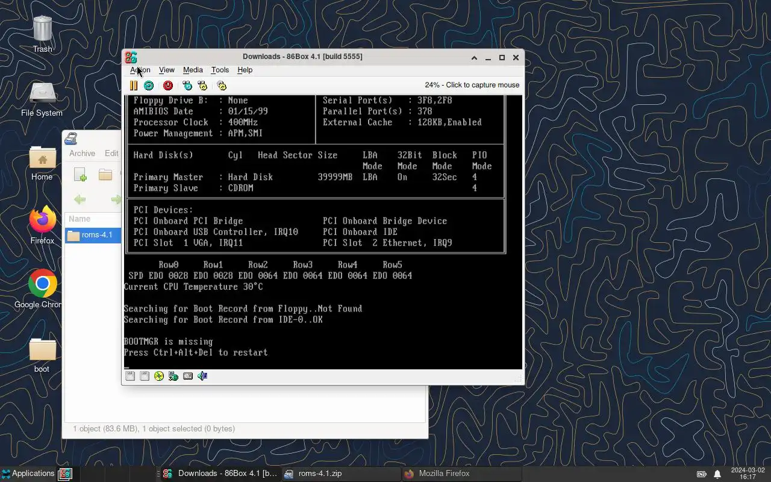Image resolution: width=771 pixels, height=482 pixels.
Task: Send Ctrl+Alt+Del via the toolbar icon
Action: point(187,86)
